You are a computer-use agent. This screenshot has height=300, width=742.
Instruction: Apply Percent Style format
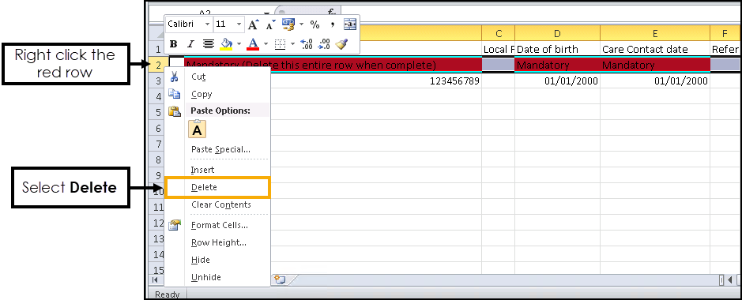point(315,24)
